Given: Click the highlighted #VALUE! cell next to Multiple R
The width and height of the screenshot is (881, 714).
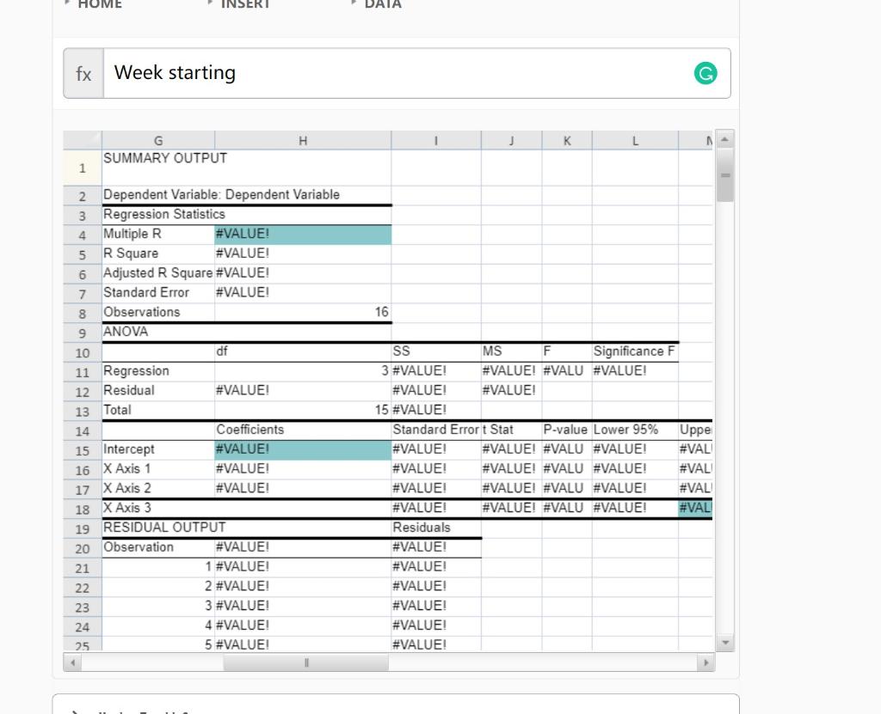Looking at the screenshot, I should tap(303, 235).
